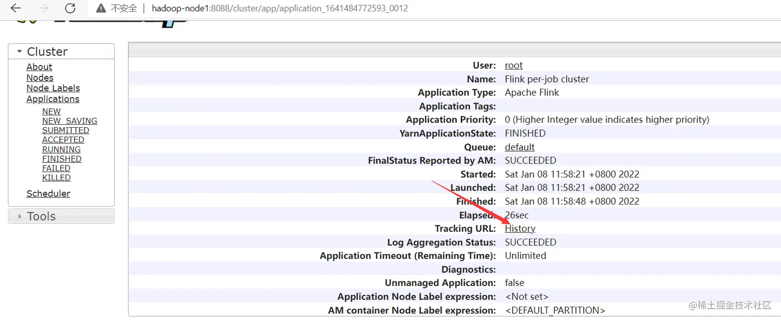Viewport: 781px width, 320px height.
Task: Open the Nodes link
Action: click(40, 78)
